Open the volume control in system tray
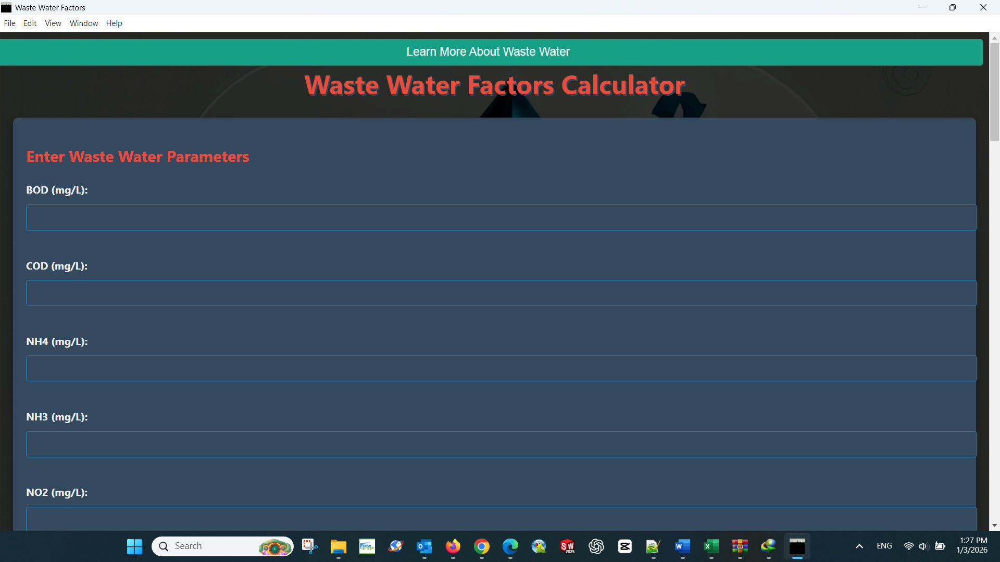This screenshot has width=1000, height=562. (924, 546)
